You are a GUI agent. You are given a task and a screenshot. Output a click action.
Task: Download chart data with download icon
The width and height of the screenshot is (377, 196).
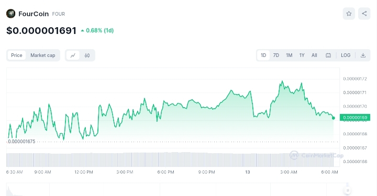363,55
